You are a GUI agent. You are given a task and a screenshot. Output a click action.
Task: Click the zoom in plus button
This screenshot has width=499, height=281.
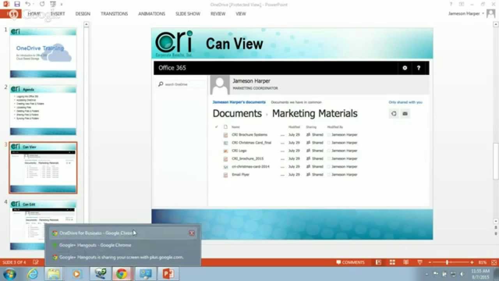pos(472,262)
